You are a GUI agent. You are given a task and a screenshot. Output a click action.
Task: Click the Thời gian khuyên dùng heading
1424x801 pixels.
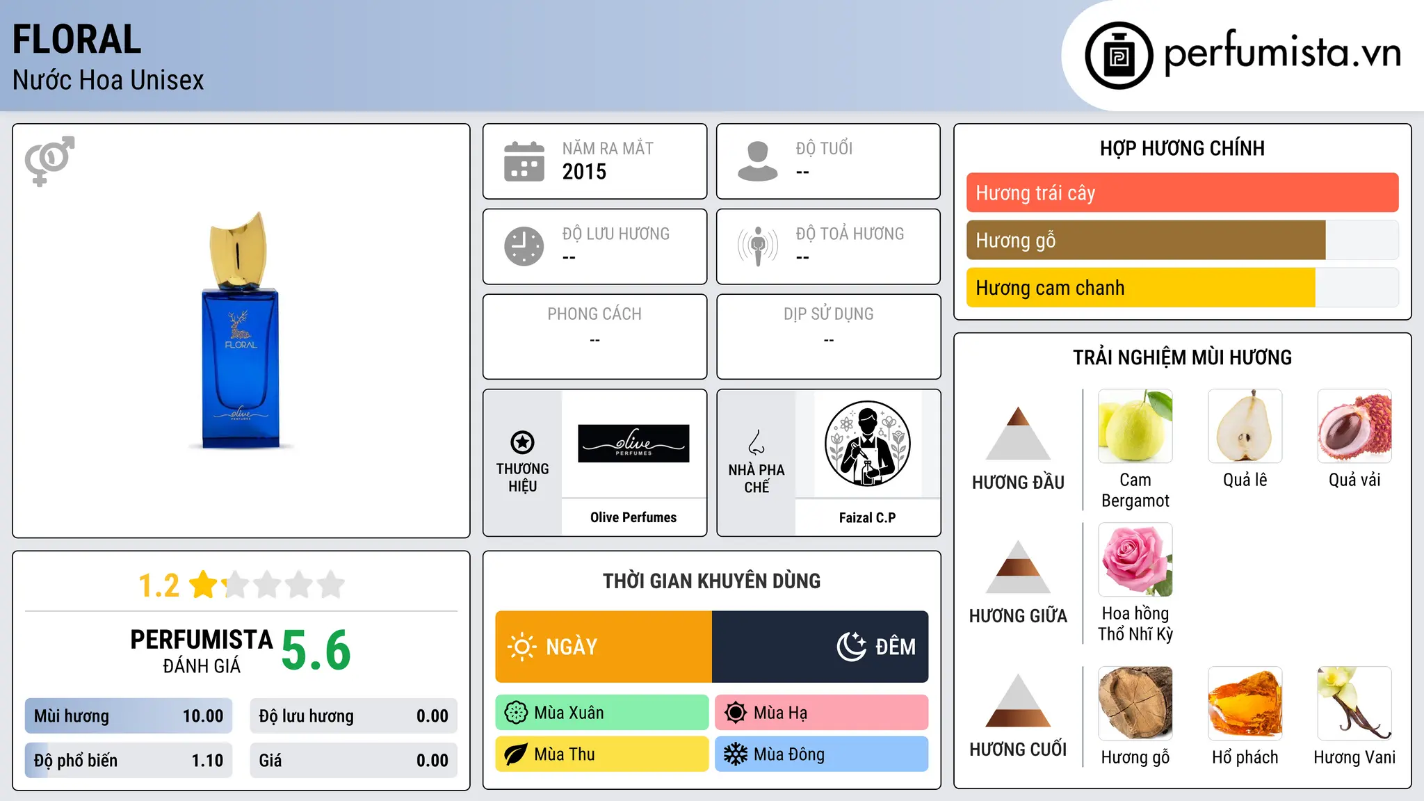[712, 581]
